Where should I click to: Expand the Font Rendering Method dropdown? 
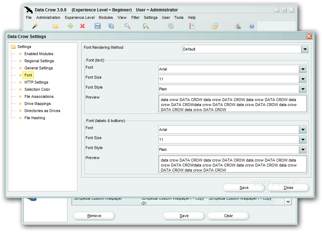(x=305, y=49)
